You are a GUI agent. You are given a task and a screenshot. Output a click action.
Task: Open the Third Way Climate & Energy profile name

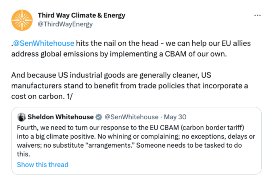pyautogui.click(x=81, y=15)
